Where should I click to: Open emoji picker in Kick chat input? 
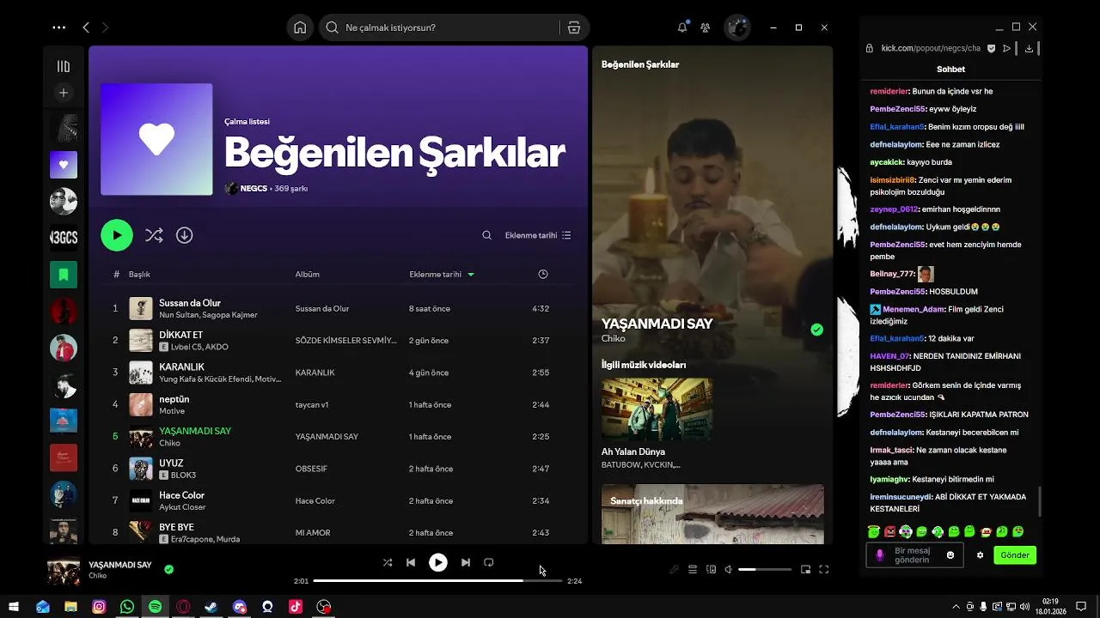[950, 555]
